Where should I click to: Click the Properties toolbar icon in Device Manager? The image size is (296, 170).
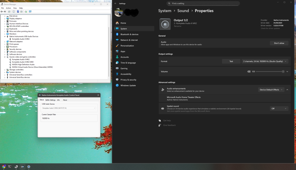pyautogui.click(x=14, y=12)
